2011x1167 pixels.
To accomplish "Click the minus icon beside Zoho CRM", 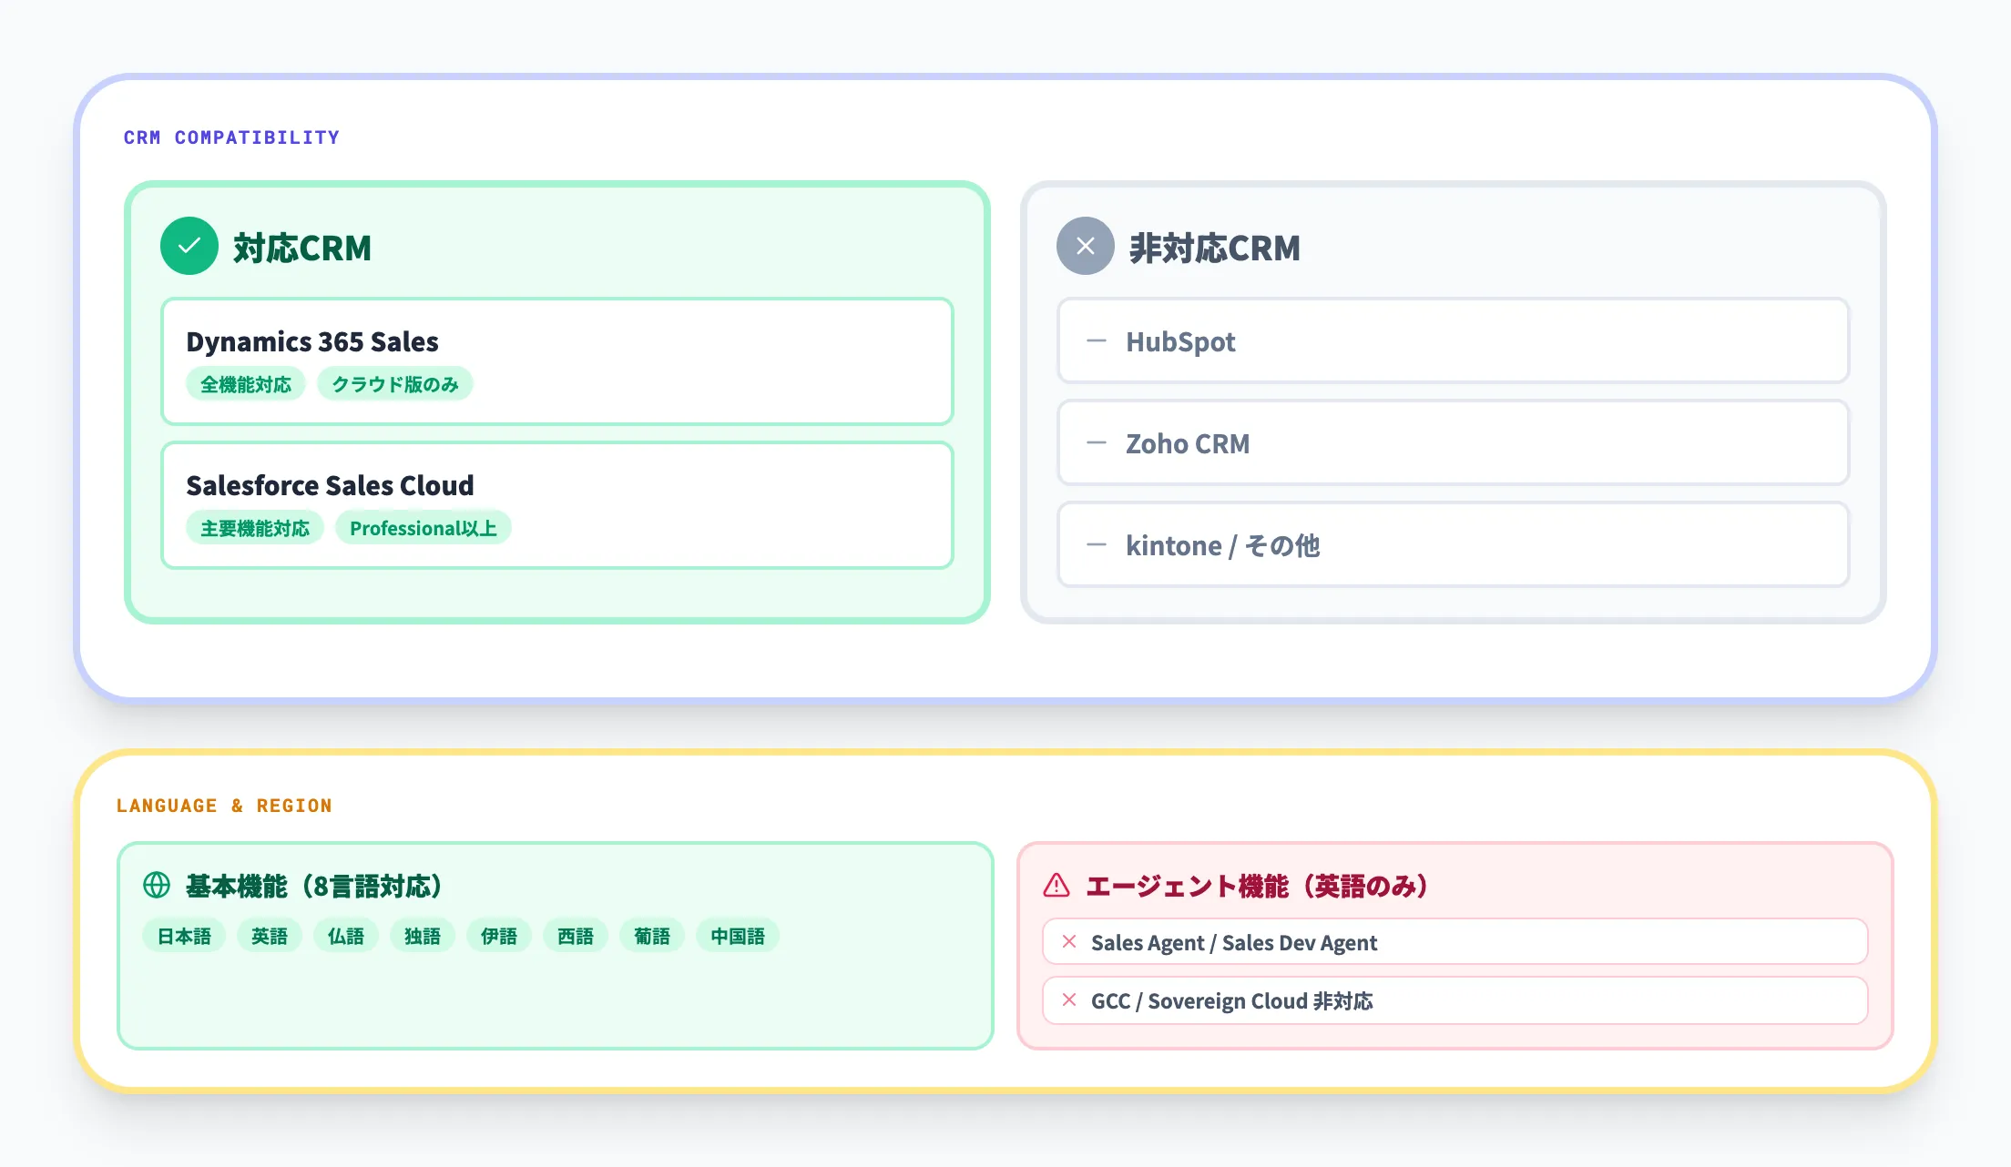I will [1097, 443].
